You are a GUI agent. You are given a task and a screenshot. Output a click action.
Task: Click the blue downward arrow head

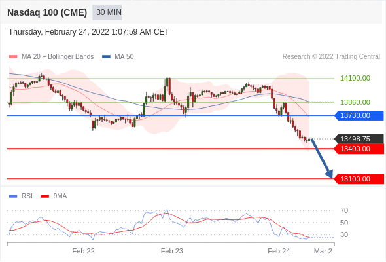(x=329, y=174)
